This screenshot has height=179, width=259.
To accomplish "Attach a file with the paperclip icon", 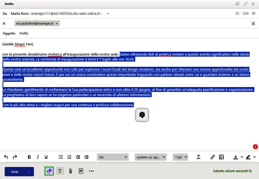I will (x=70, y=171).
